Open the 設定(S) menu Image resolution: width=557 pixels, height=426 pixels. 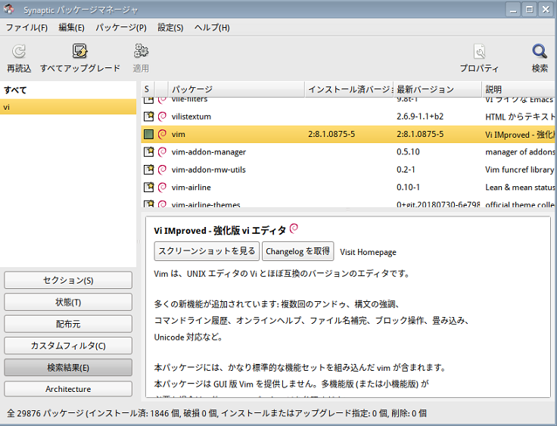(x=170, y=27)
